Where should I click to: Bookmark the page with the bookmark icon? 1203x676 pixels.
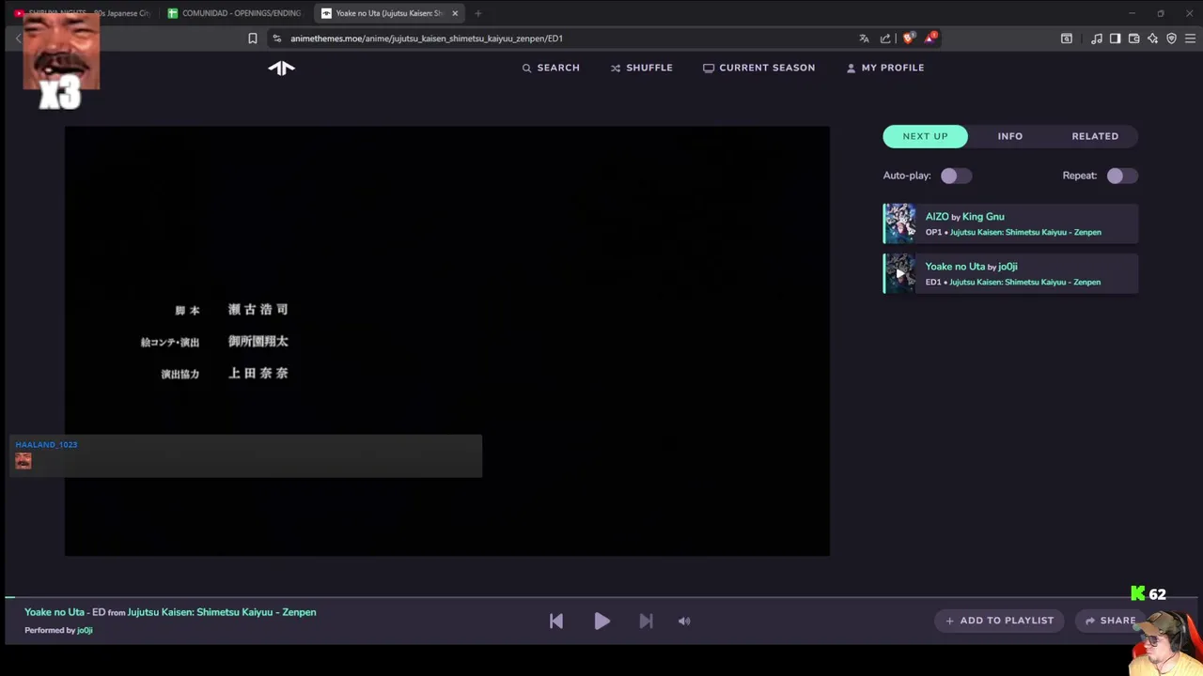click(252, 38)
